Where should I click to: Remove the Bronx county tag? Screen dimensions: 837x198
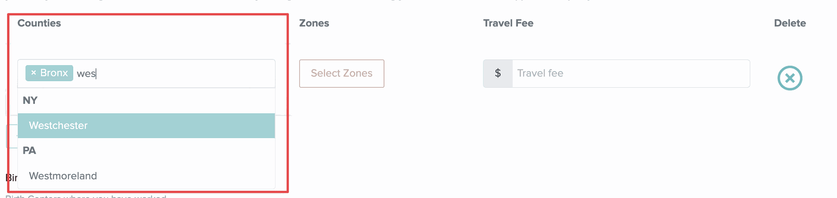click(x=34, y=73)
